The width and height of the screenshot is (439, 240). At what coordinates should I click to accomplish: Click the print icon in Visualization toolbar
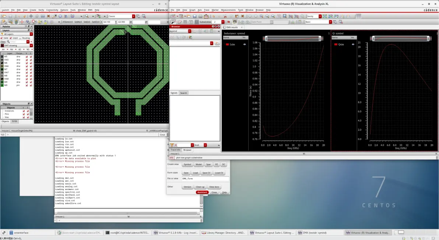point(200,16)
